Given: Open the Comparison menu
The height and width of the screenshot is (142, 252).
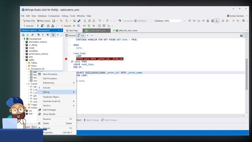Looking at the screenshot, I should click(x=54, y=16).
